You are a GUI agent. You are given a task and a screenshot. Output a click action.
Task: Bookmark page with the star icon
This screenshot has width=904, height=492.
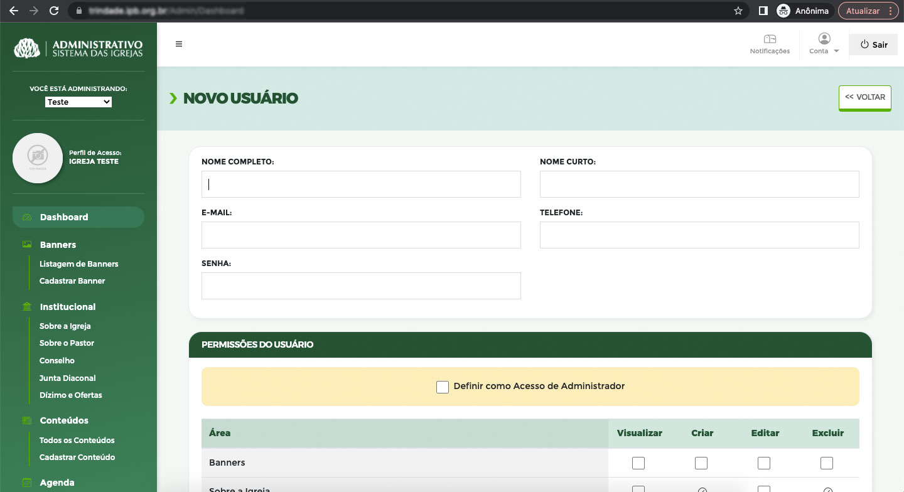point(738,11)
